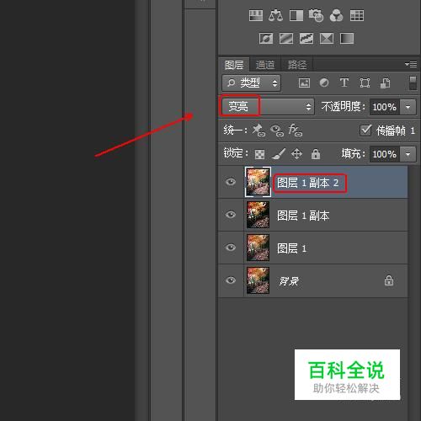Click the layer name 图层 1
The width and height of the screenshot is (421, 421).
pyautogui.click(x=291, y=248)
